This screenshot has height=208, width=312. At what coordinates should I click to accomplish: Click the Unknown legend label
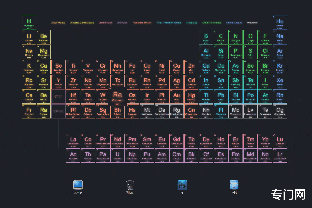pyautogui.click(x=252, y=23)
